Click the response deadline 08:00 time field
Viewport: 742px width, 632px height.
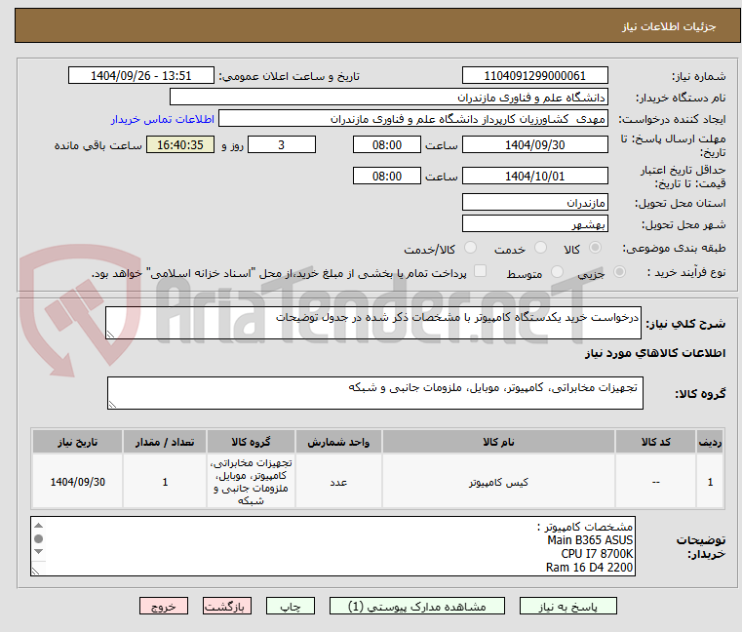point(387,145)
